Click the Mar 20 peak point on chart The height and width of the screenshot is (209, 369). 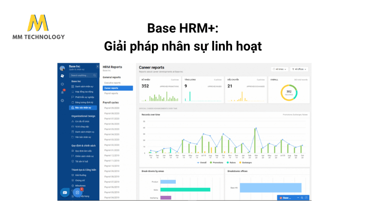point(256,128)
